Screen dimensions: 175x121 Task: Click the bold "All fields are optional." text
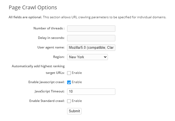[x=25, y=17]
